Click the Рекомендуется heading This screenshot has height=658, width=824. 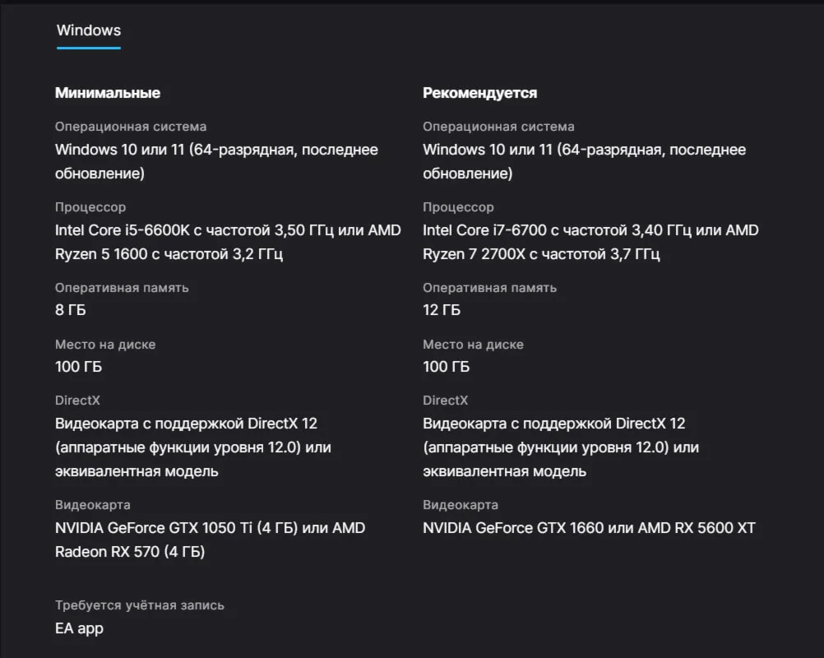[x=479, y=93]
